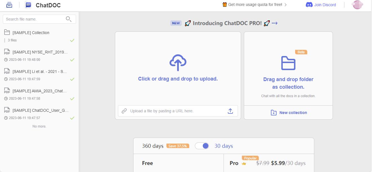The width and height of the screenshot is (372, 172).
Task: Click timestamp 2023-06-11 19:48:00
Action: click(x=24, y=60)
